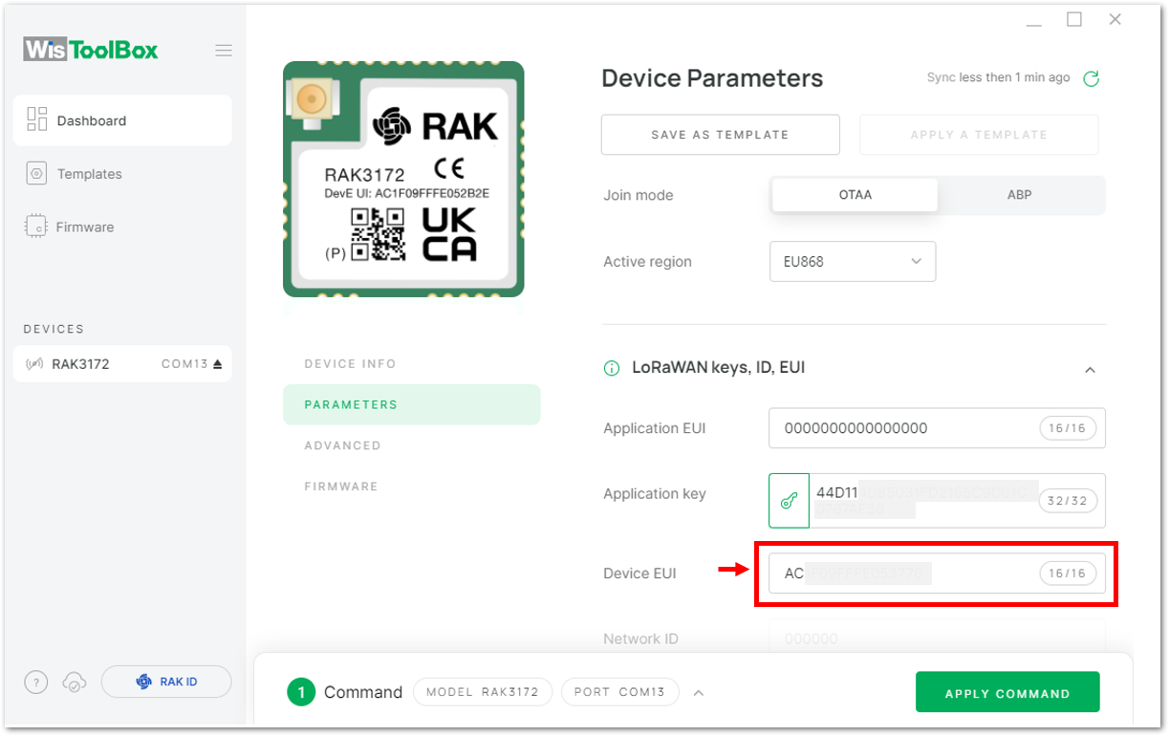Click Save As Template button
The height and width of the screenshot is (736, 1169).
click(720, 135)
